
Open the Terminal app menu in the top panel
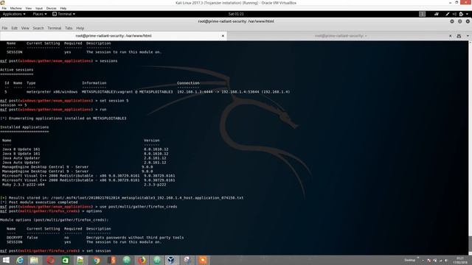pyautogui.click(x=64, y=14)
